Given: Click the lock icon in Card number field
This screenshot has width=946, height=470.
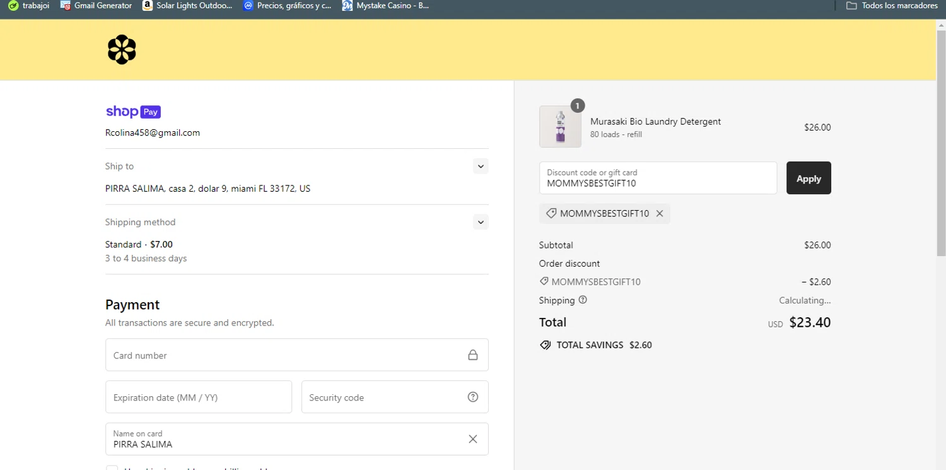Looking at the screenshot, I should coord(472,355).
